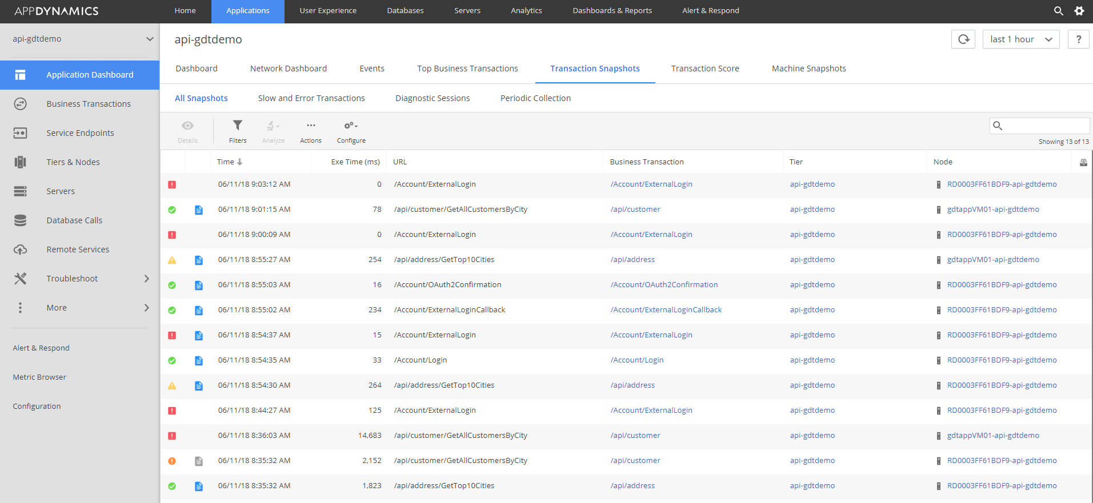Click Application Dashboard sidebar icon
The image size is (1093, 503).
[21, 75]
